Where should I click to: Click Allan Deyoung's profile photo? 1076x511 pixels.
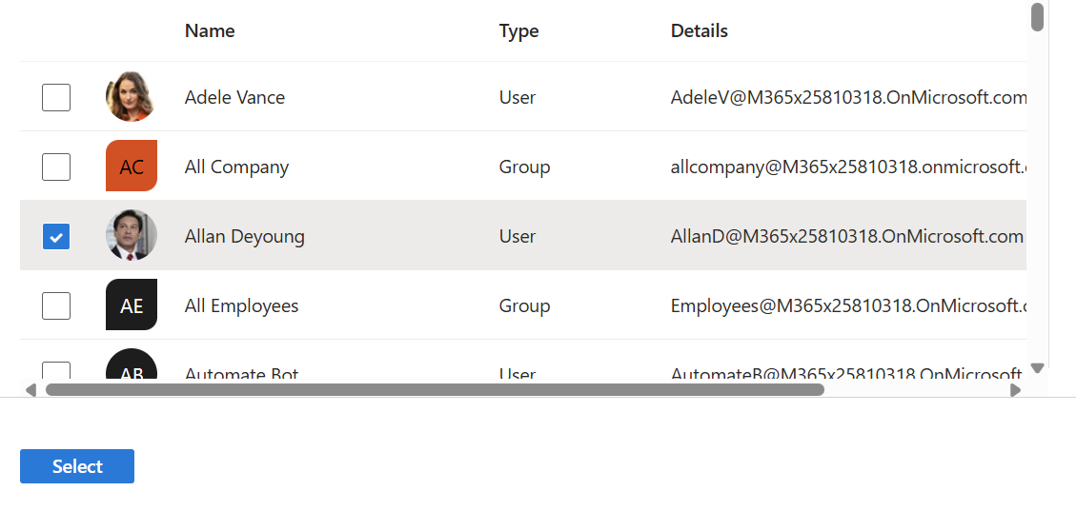[x=131, y=236]
